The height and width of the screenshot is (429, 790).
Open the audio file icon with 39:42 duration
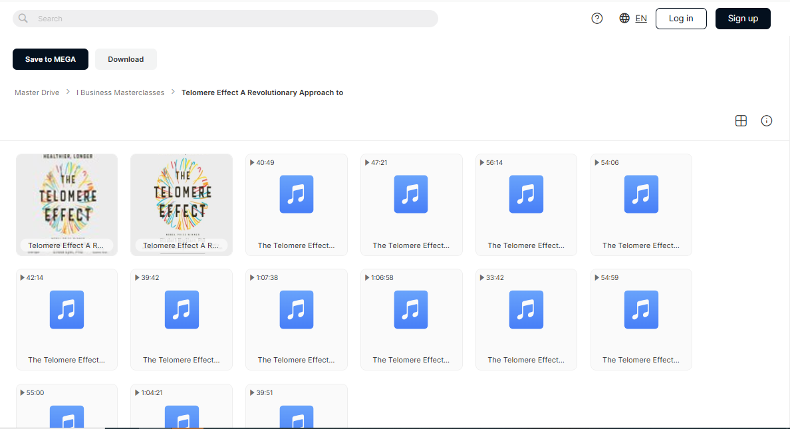click(182, 309)
